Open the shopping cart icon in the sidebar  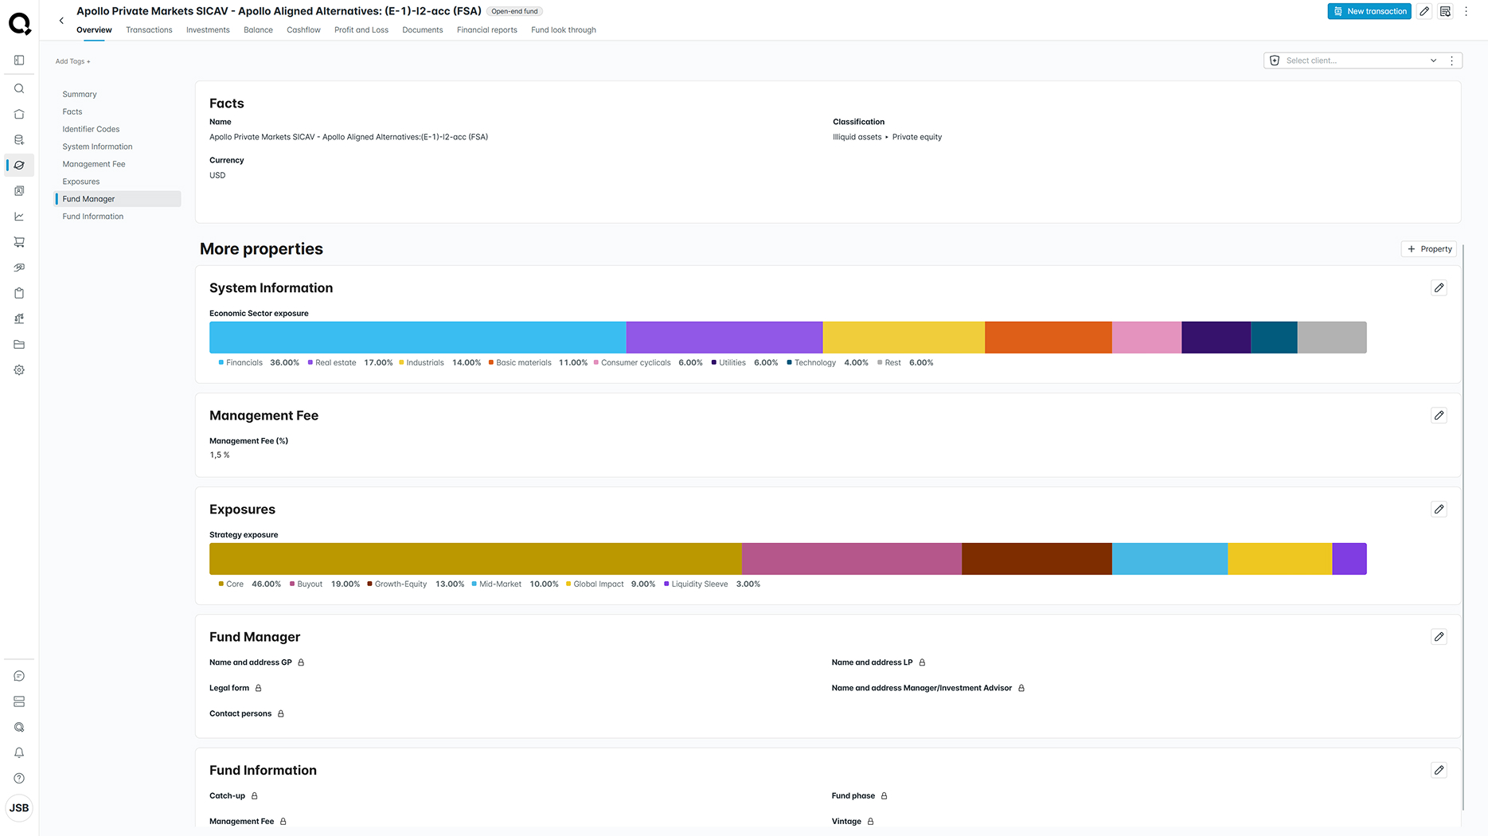point(19,242)
